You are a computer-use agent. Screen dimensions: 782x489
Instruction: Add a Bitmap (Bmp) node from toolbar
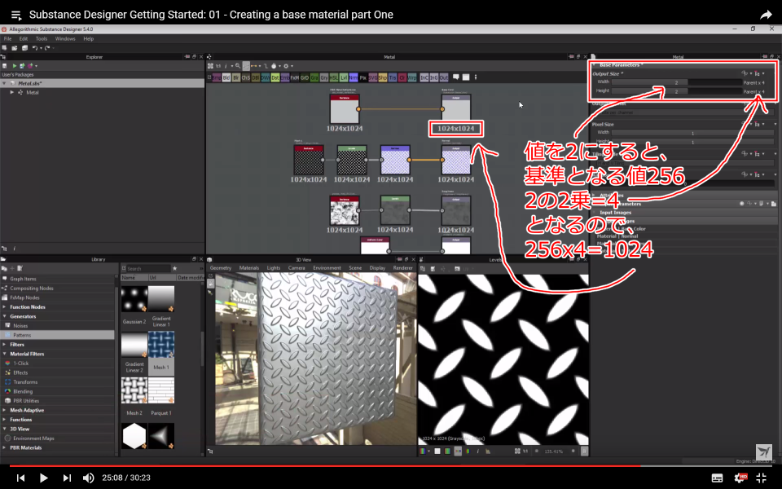click(x=217, y=78)
